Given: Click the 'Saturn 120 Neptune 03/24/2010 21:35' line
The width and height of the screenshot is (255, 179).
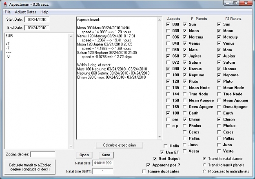Looking at the screenshot, I should [107, 53].
